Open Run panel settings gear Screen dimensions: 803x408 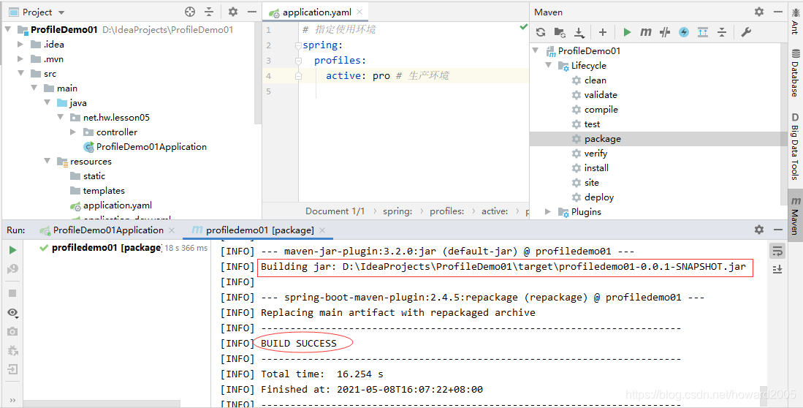[x=759, y=230]
